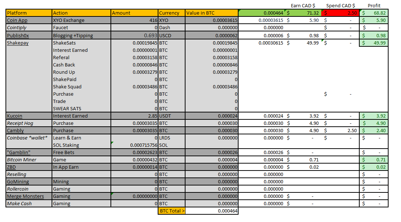
Task: Open the Kucoin link
Action: click(x=15, y=116)
